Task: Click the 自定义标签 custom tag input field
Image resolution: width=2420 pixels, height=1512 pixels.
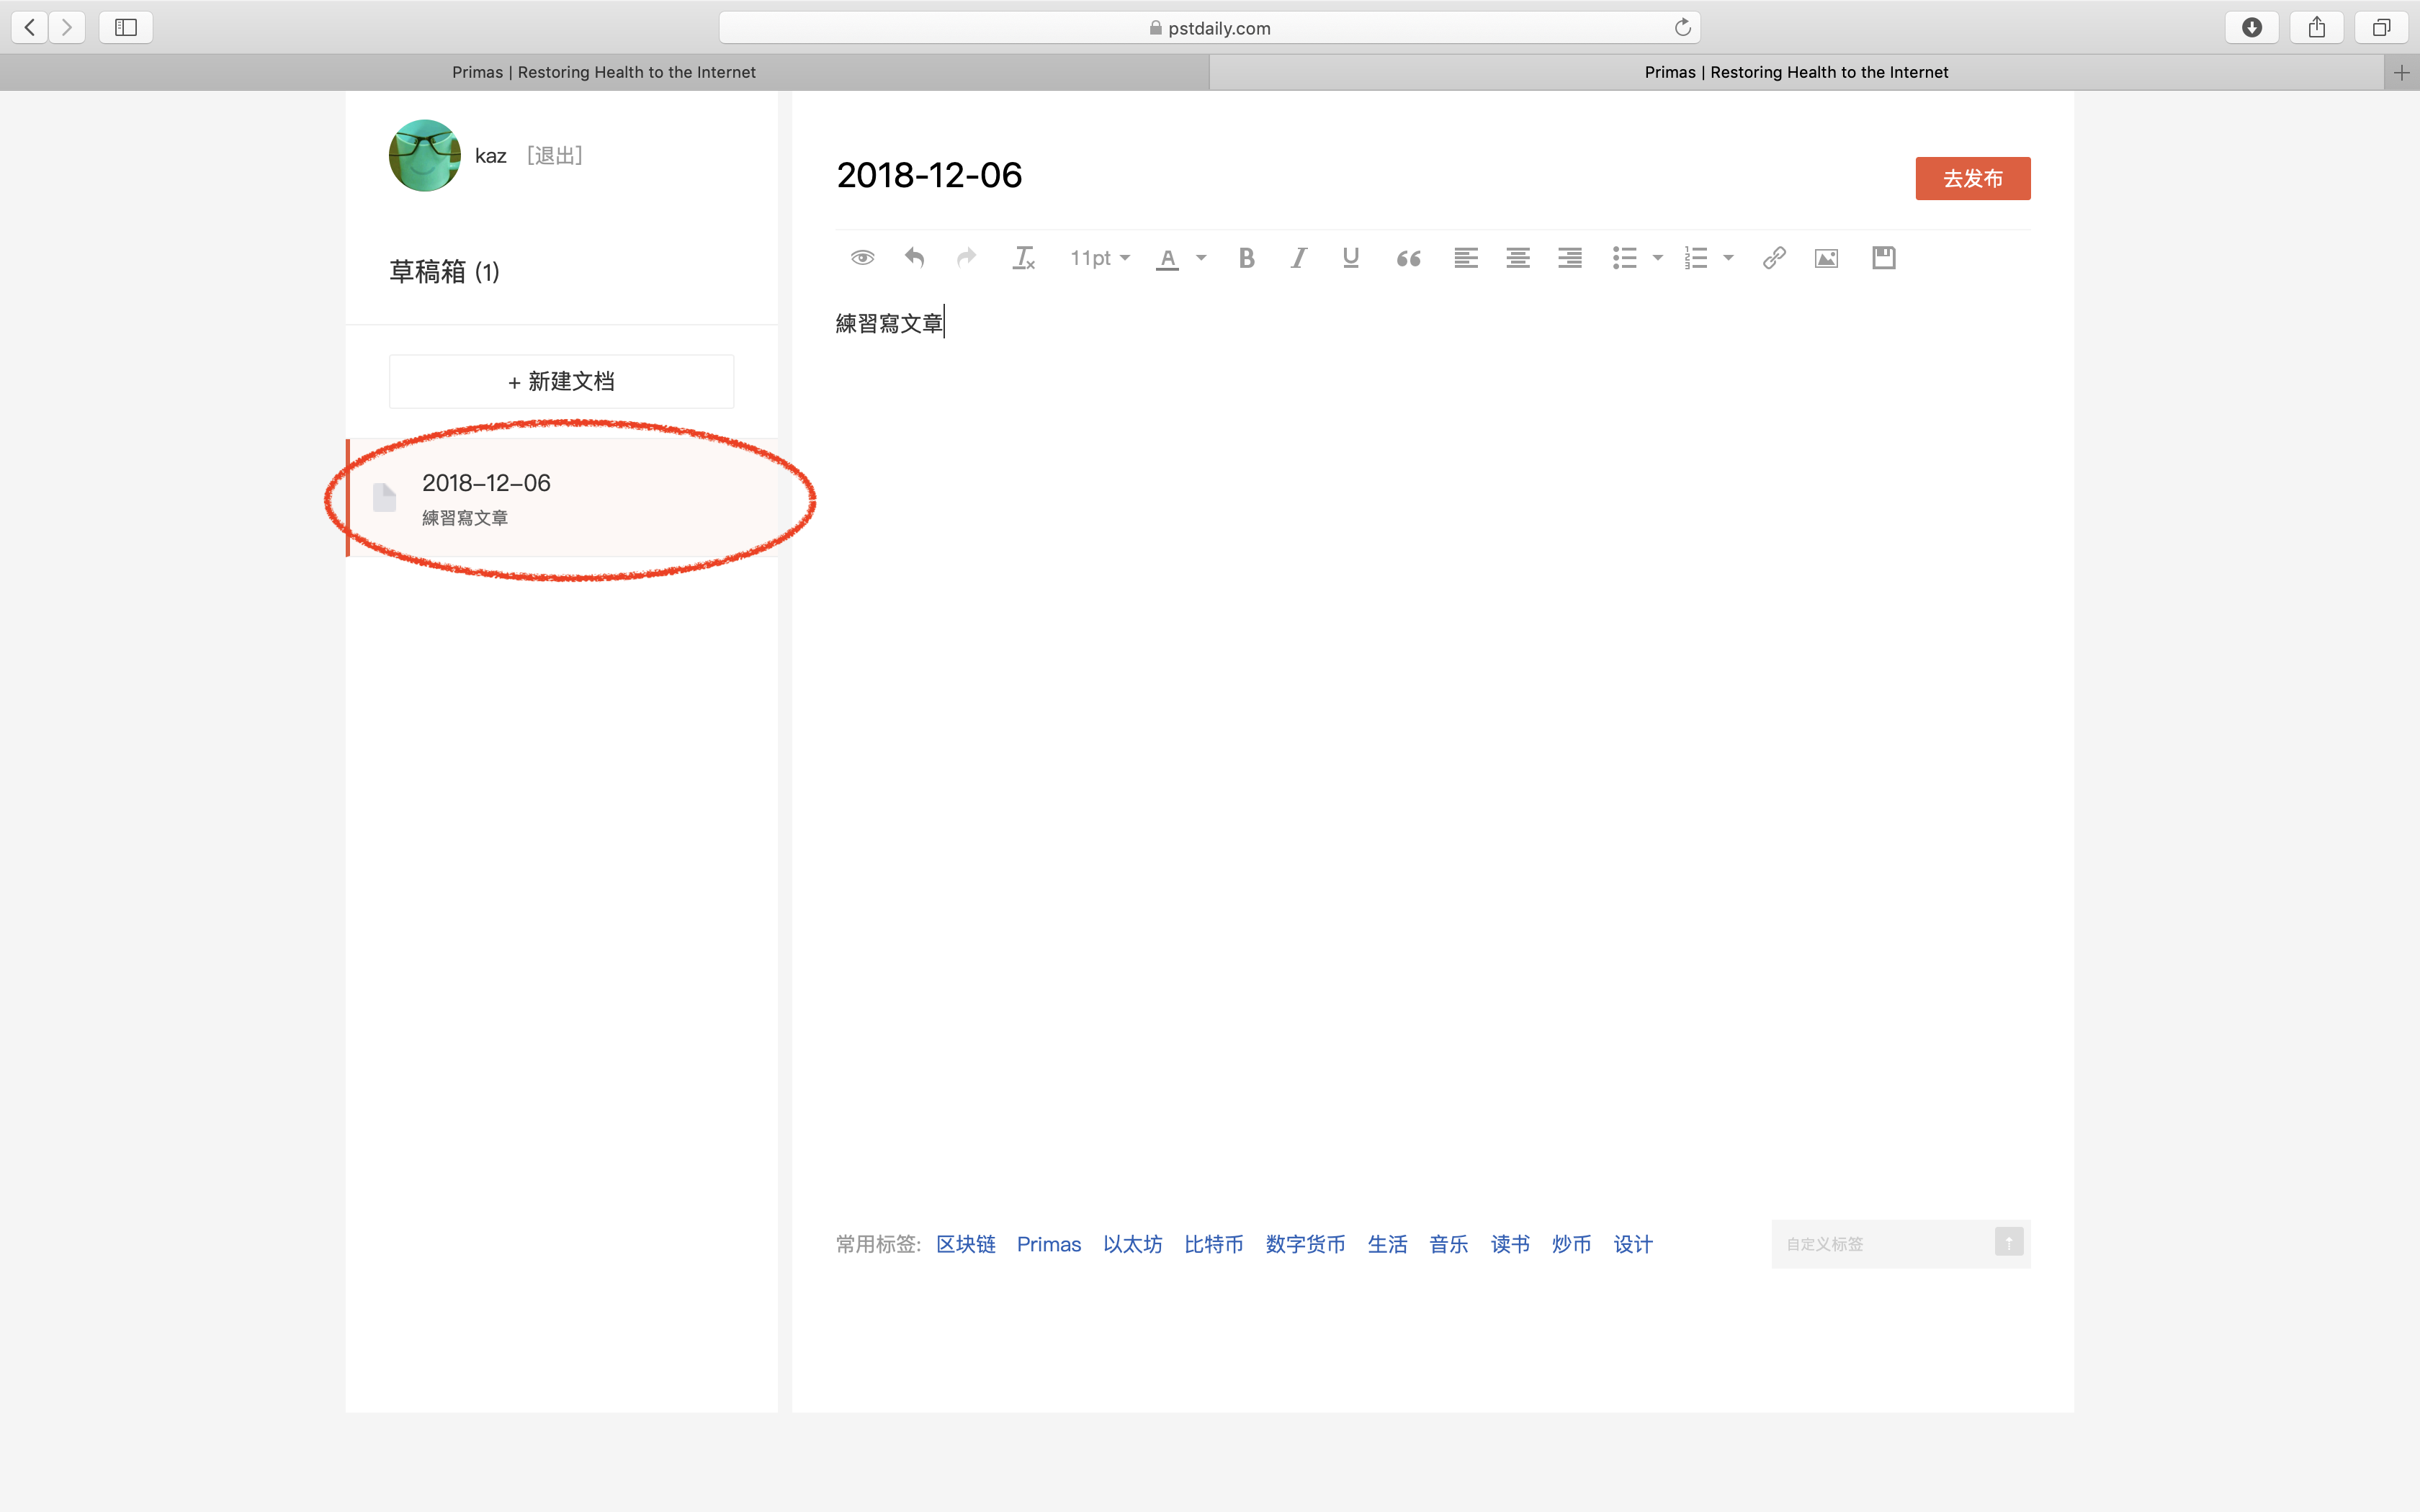Action: tap(1880, 1244)
